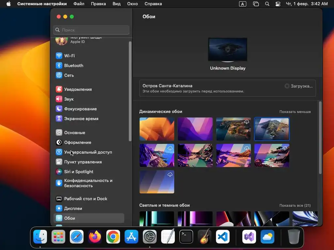Screen dimensions: 334x250
Task: Click the wallpaper list scrollbar
Action: 320,138
